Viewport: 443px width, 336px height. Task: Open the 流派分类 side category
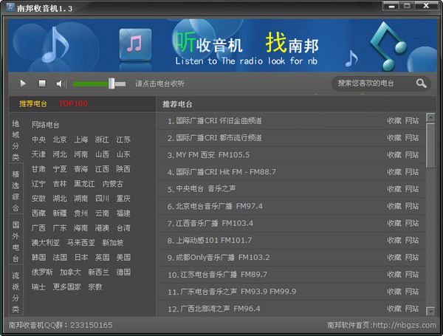(x=16, y=292)
